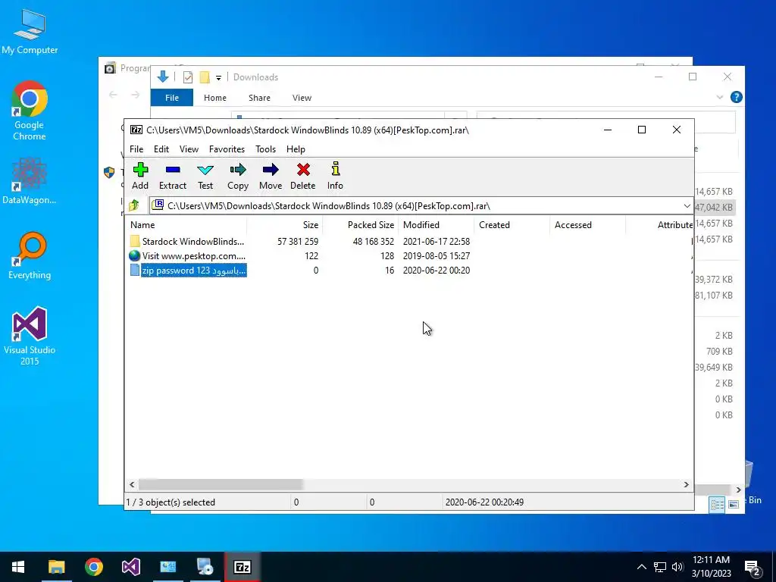The image size is (776, 582).
Task: Click the 7-Zip address path field
Action: tap(415, 206)
